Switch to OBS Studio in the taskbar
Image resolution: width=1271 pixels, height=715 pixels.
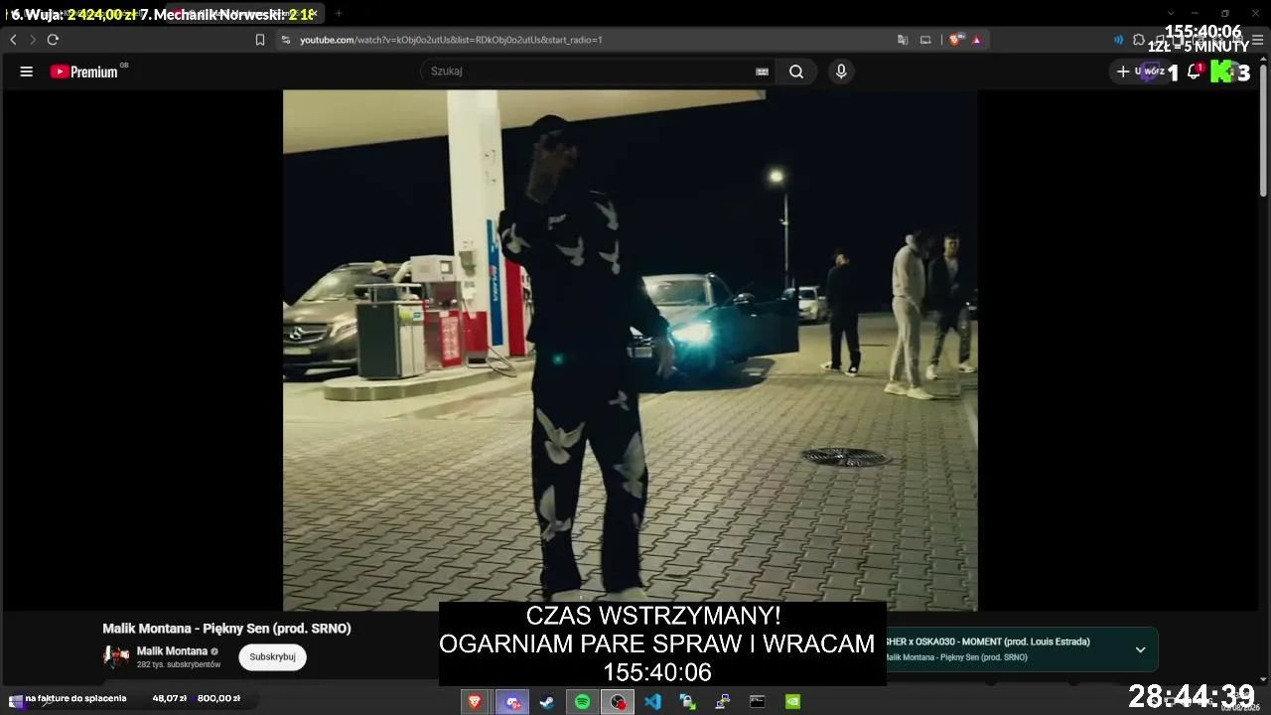pos(618,701)
